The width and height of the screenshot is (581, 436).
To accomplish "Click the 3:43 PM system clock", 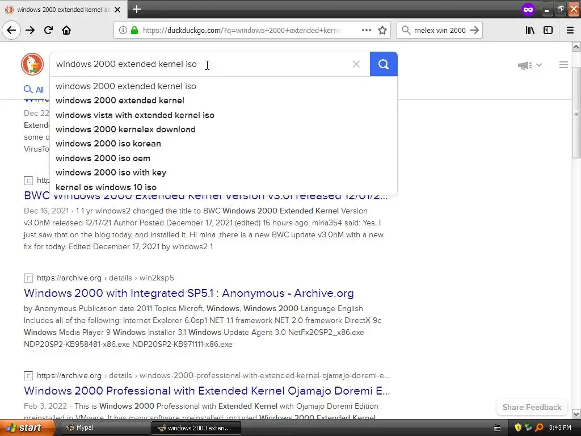I will click(560, 428).
